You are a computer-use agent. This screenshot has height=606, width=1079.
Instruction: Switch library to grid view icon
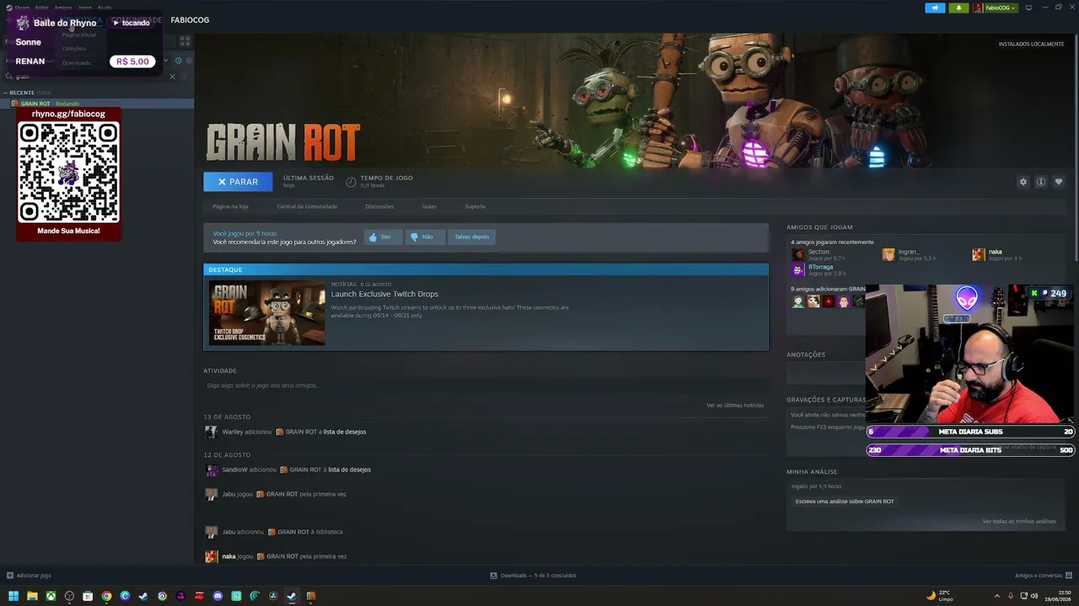[185, 40]
